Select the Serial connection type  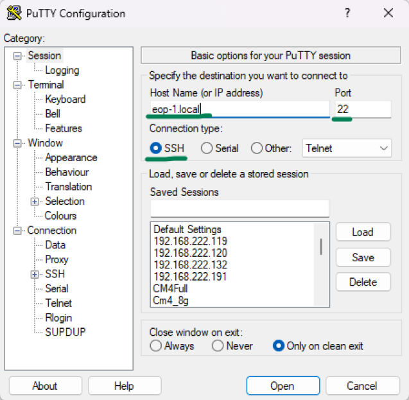(207, 148)
